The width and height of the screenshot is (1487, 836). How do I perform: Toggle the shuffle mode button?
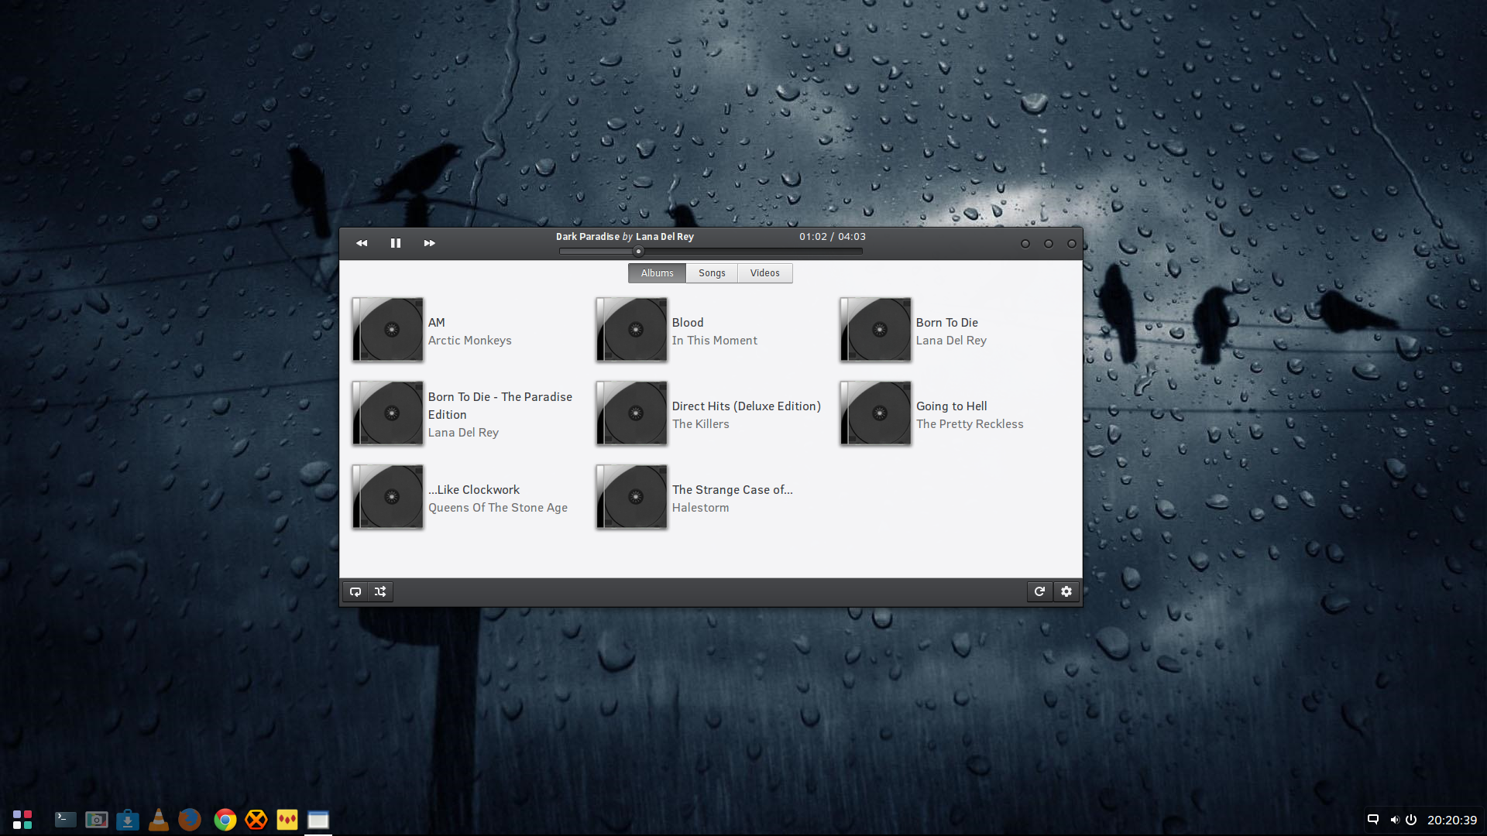pyautogui.click(x=380, y=591)
